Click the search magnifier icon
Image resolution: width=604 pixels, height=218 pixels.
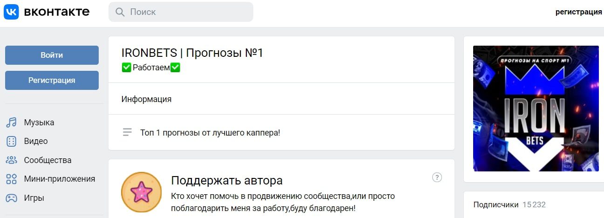pyautogui.click(x=120, y=12)
